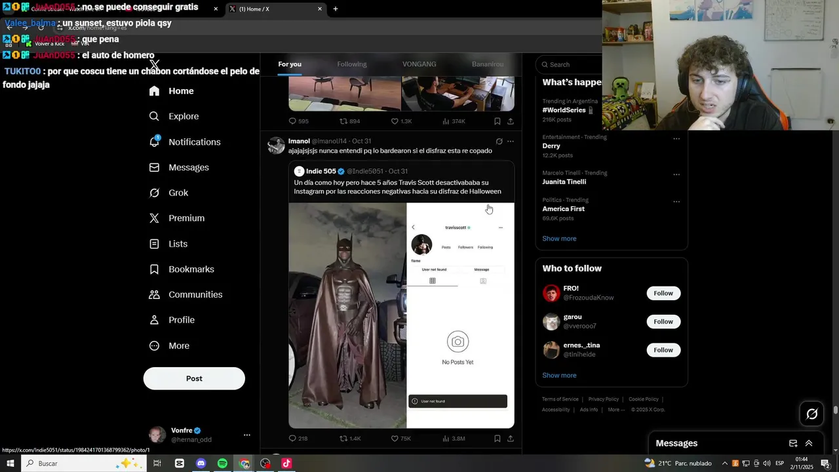This screenshot has width=839, height=472.
Task: Open the America First trending topic
Action: pos(563,208)
